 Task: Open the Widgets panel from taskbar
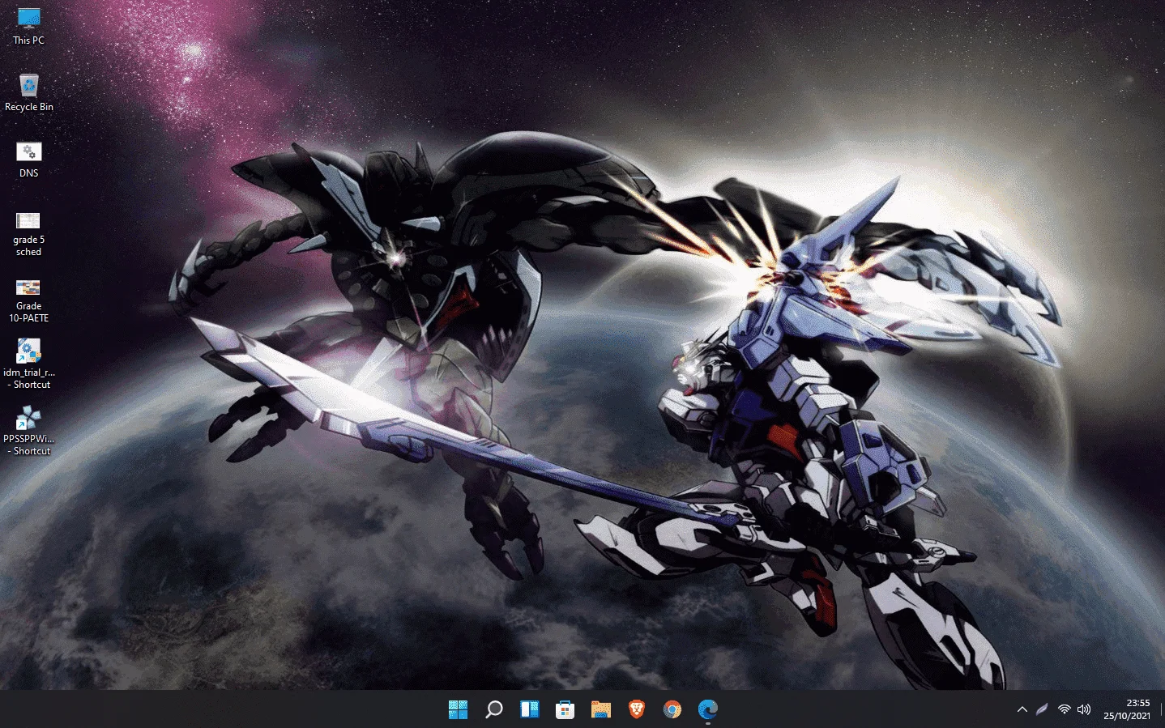click(x=529, y=709)
